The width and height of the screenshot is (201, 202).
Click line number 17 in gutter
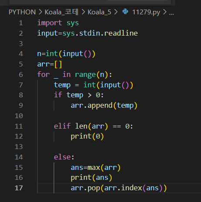pos(19,188)
